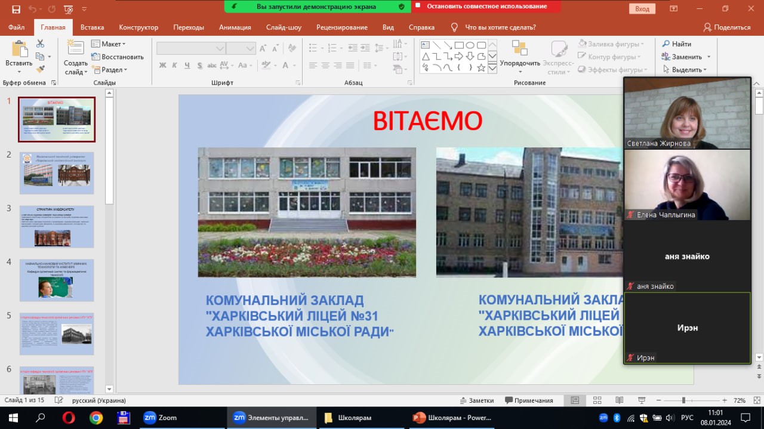
Task: Click the Остановить совместное использование button
Action: 486,7
